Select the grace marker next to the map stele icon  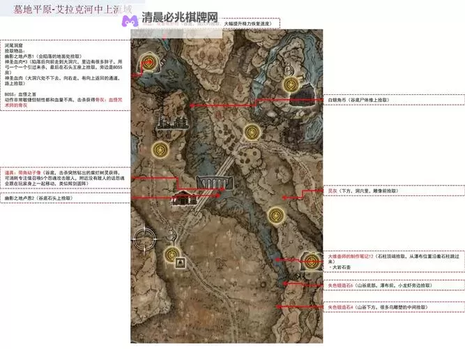click(171, 255)
